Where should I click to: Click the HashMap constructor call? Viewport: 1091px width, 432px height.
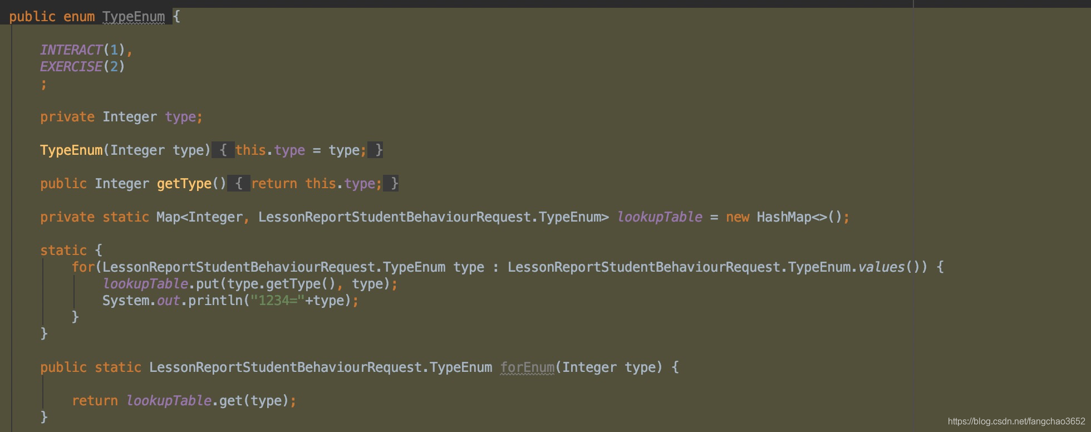799,217
